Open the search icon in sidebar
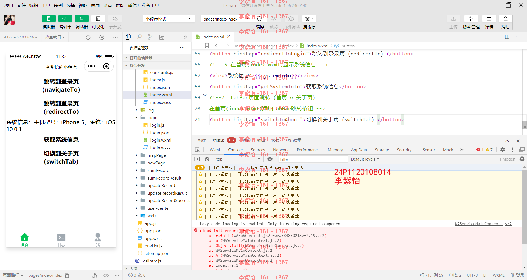527x280 pixels. 139,37
